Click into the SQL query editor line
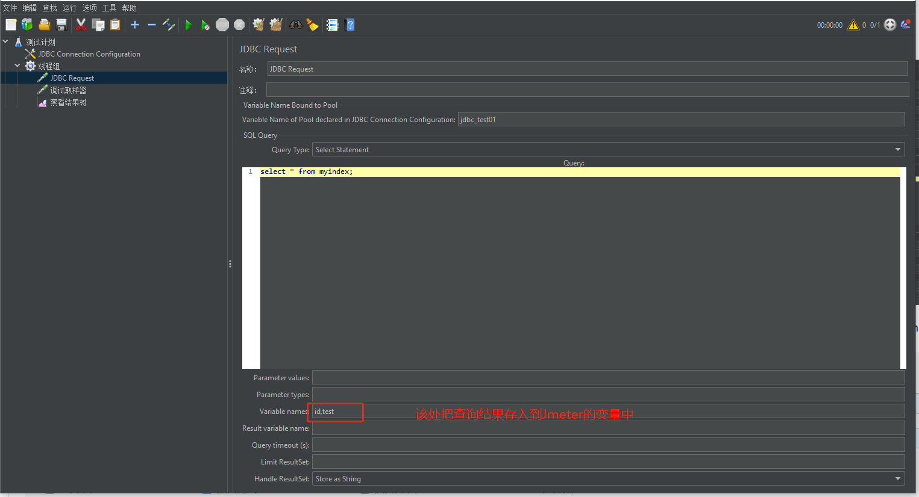This screenshot has height=497, width=919. coord(580,172)
